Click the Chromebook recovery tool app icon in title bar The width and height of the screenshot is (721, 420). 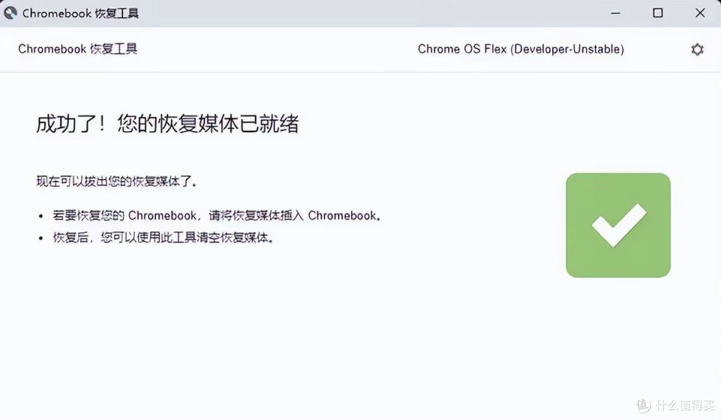(x=11, y=13)
